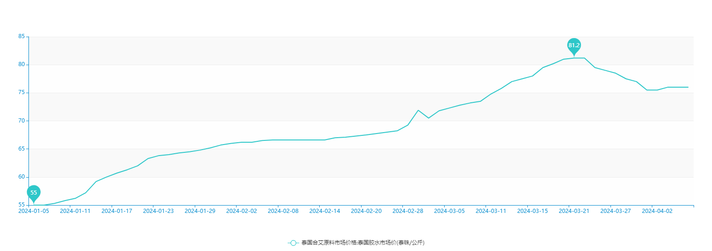
Task: Click the 2024-02-28 x-axis label
Action: (x=408, y=211)
